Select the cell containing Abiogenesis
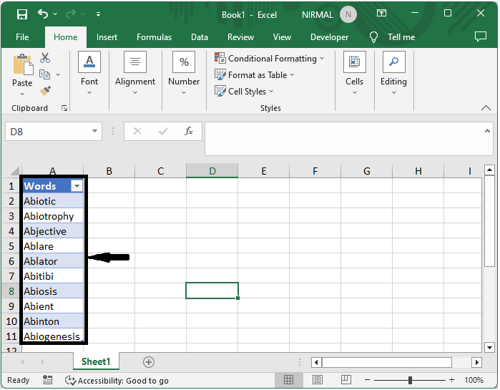 pyautogui.click(x=53, y=336)
